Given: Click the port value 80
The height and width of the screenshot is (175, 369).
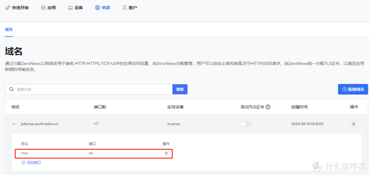Looking at the screenshot, I should [91, 154].
